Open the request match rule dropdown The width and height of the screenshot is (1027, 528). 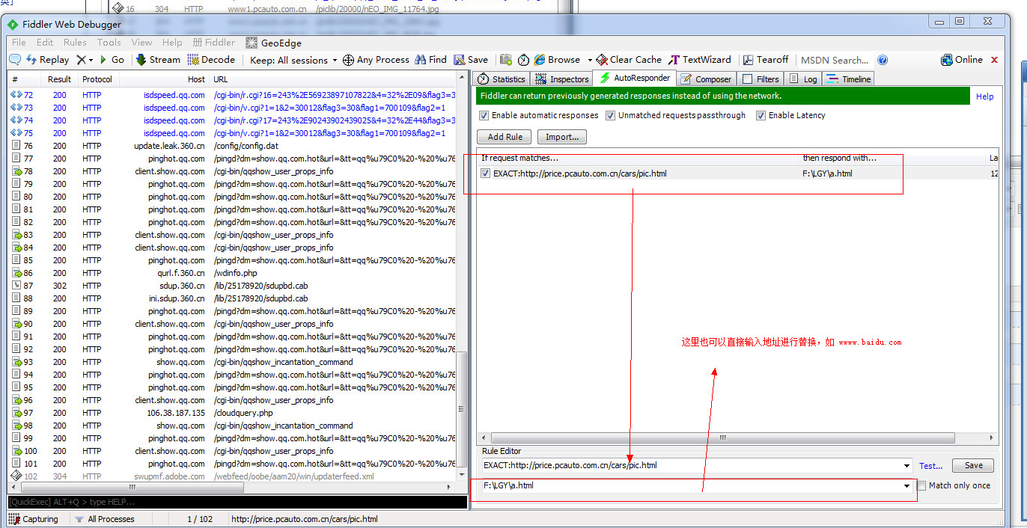coord(907,466)
